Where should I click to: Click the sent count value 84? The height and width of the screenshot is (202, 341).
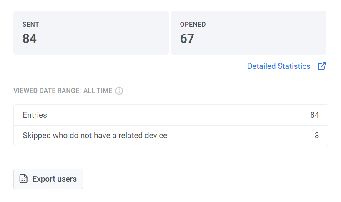(30, 39)
